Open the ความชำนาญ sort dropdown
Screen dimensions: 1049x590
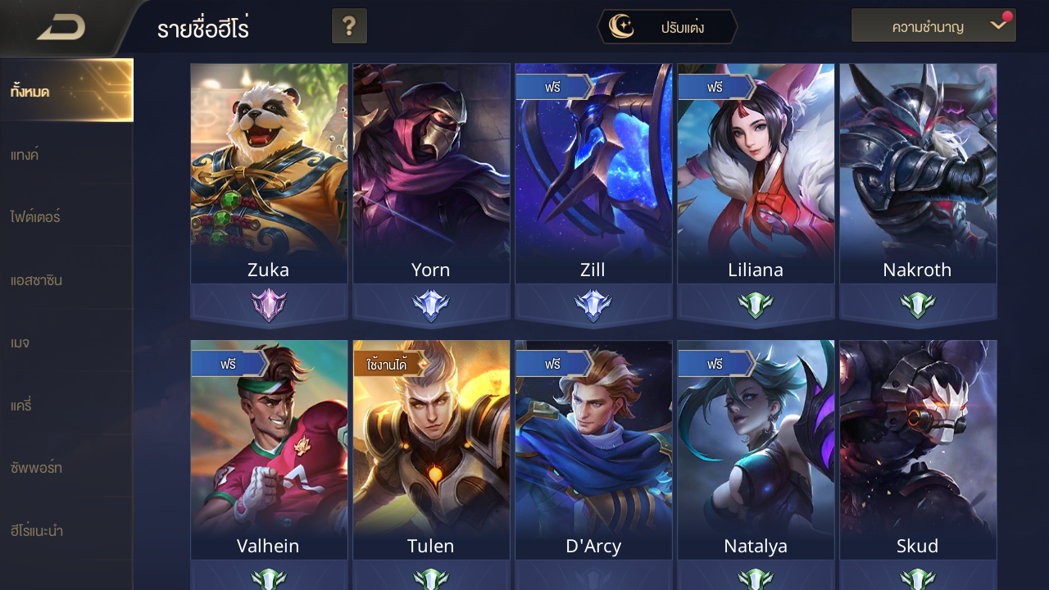coord(933,26)
